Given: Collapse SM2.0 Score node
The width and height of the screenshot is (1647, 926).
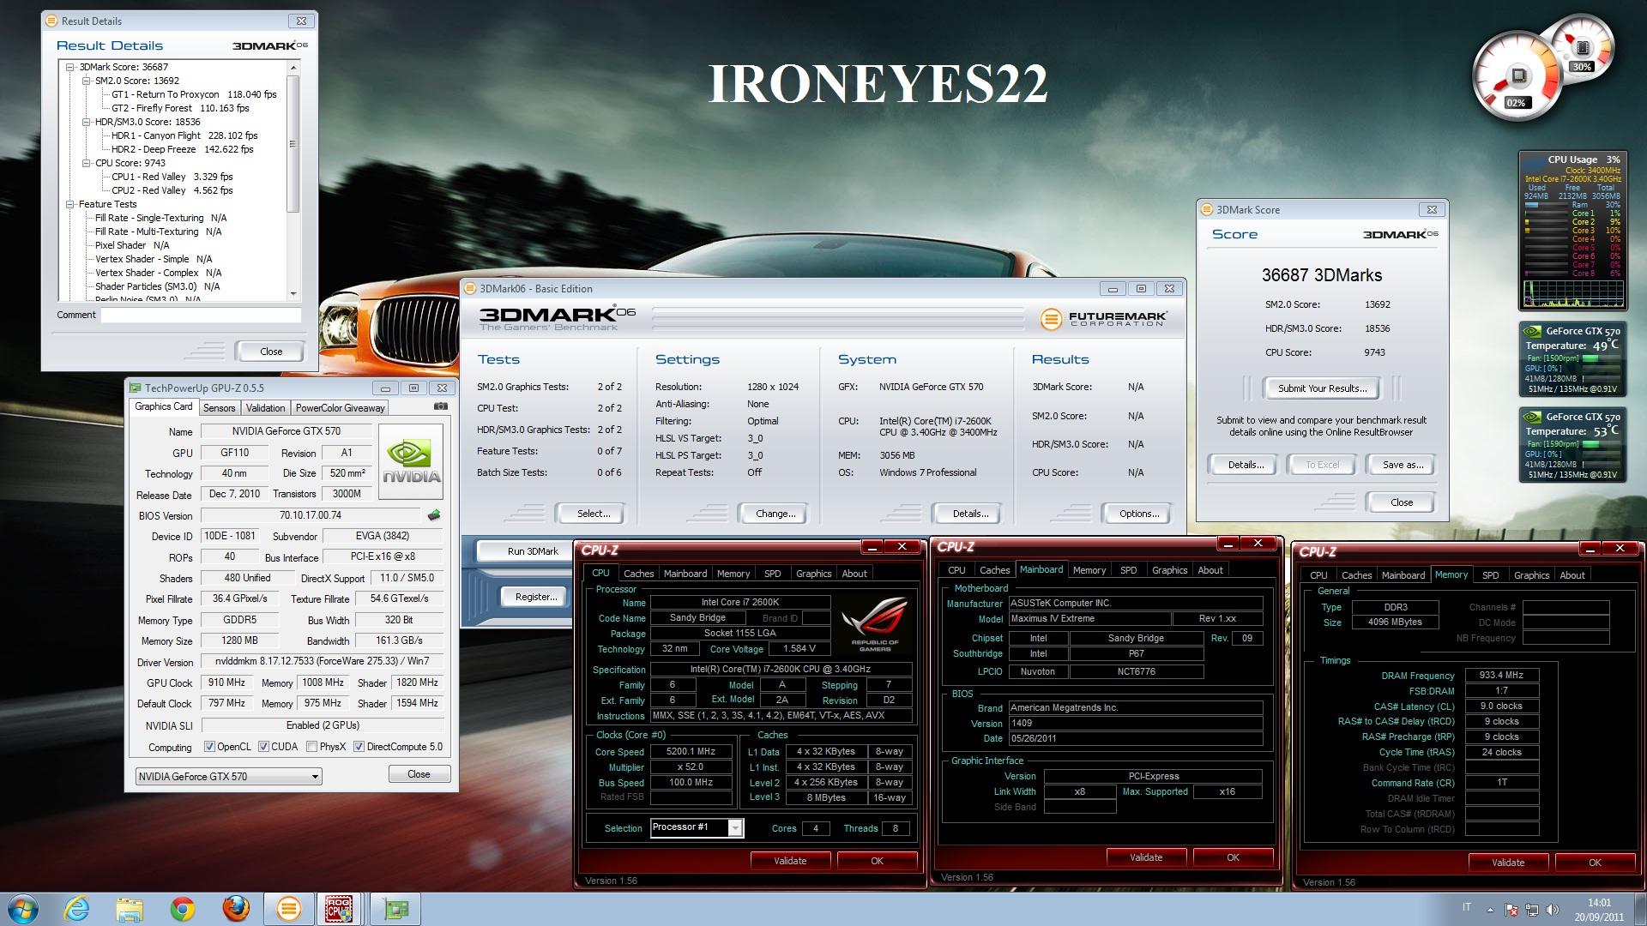Looking at the screenshot, I should click(87, 81).
